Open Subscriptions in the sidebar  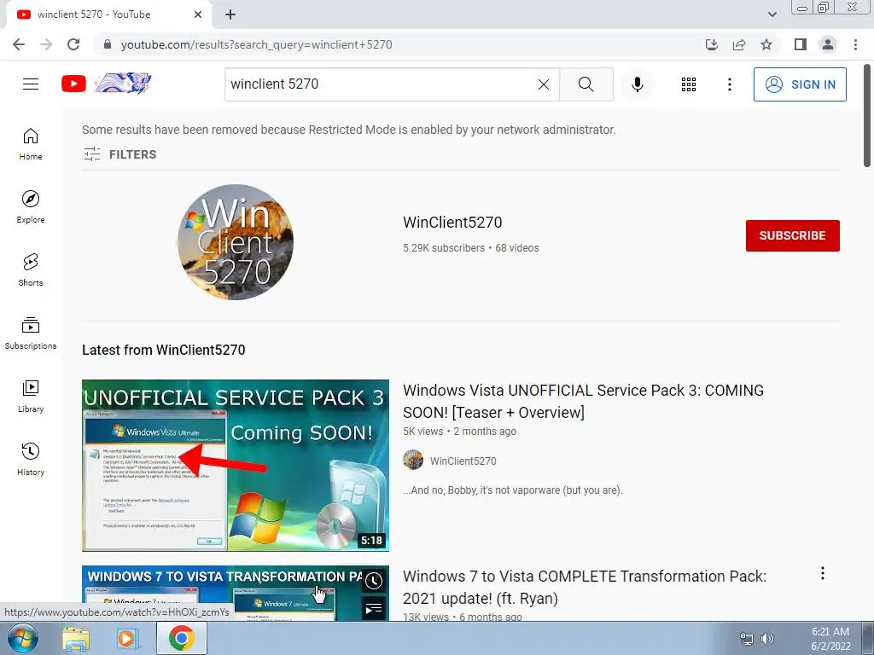coord(31,333)
